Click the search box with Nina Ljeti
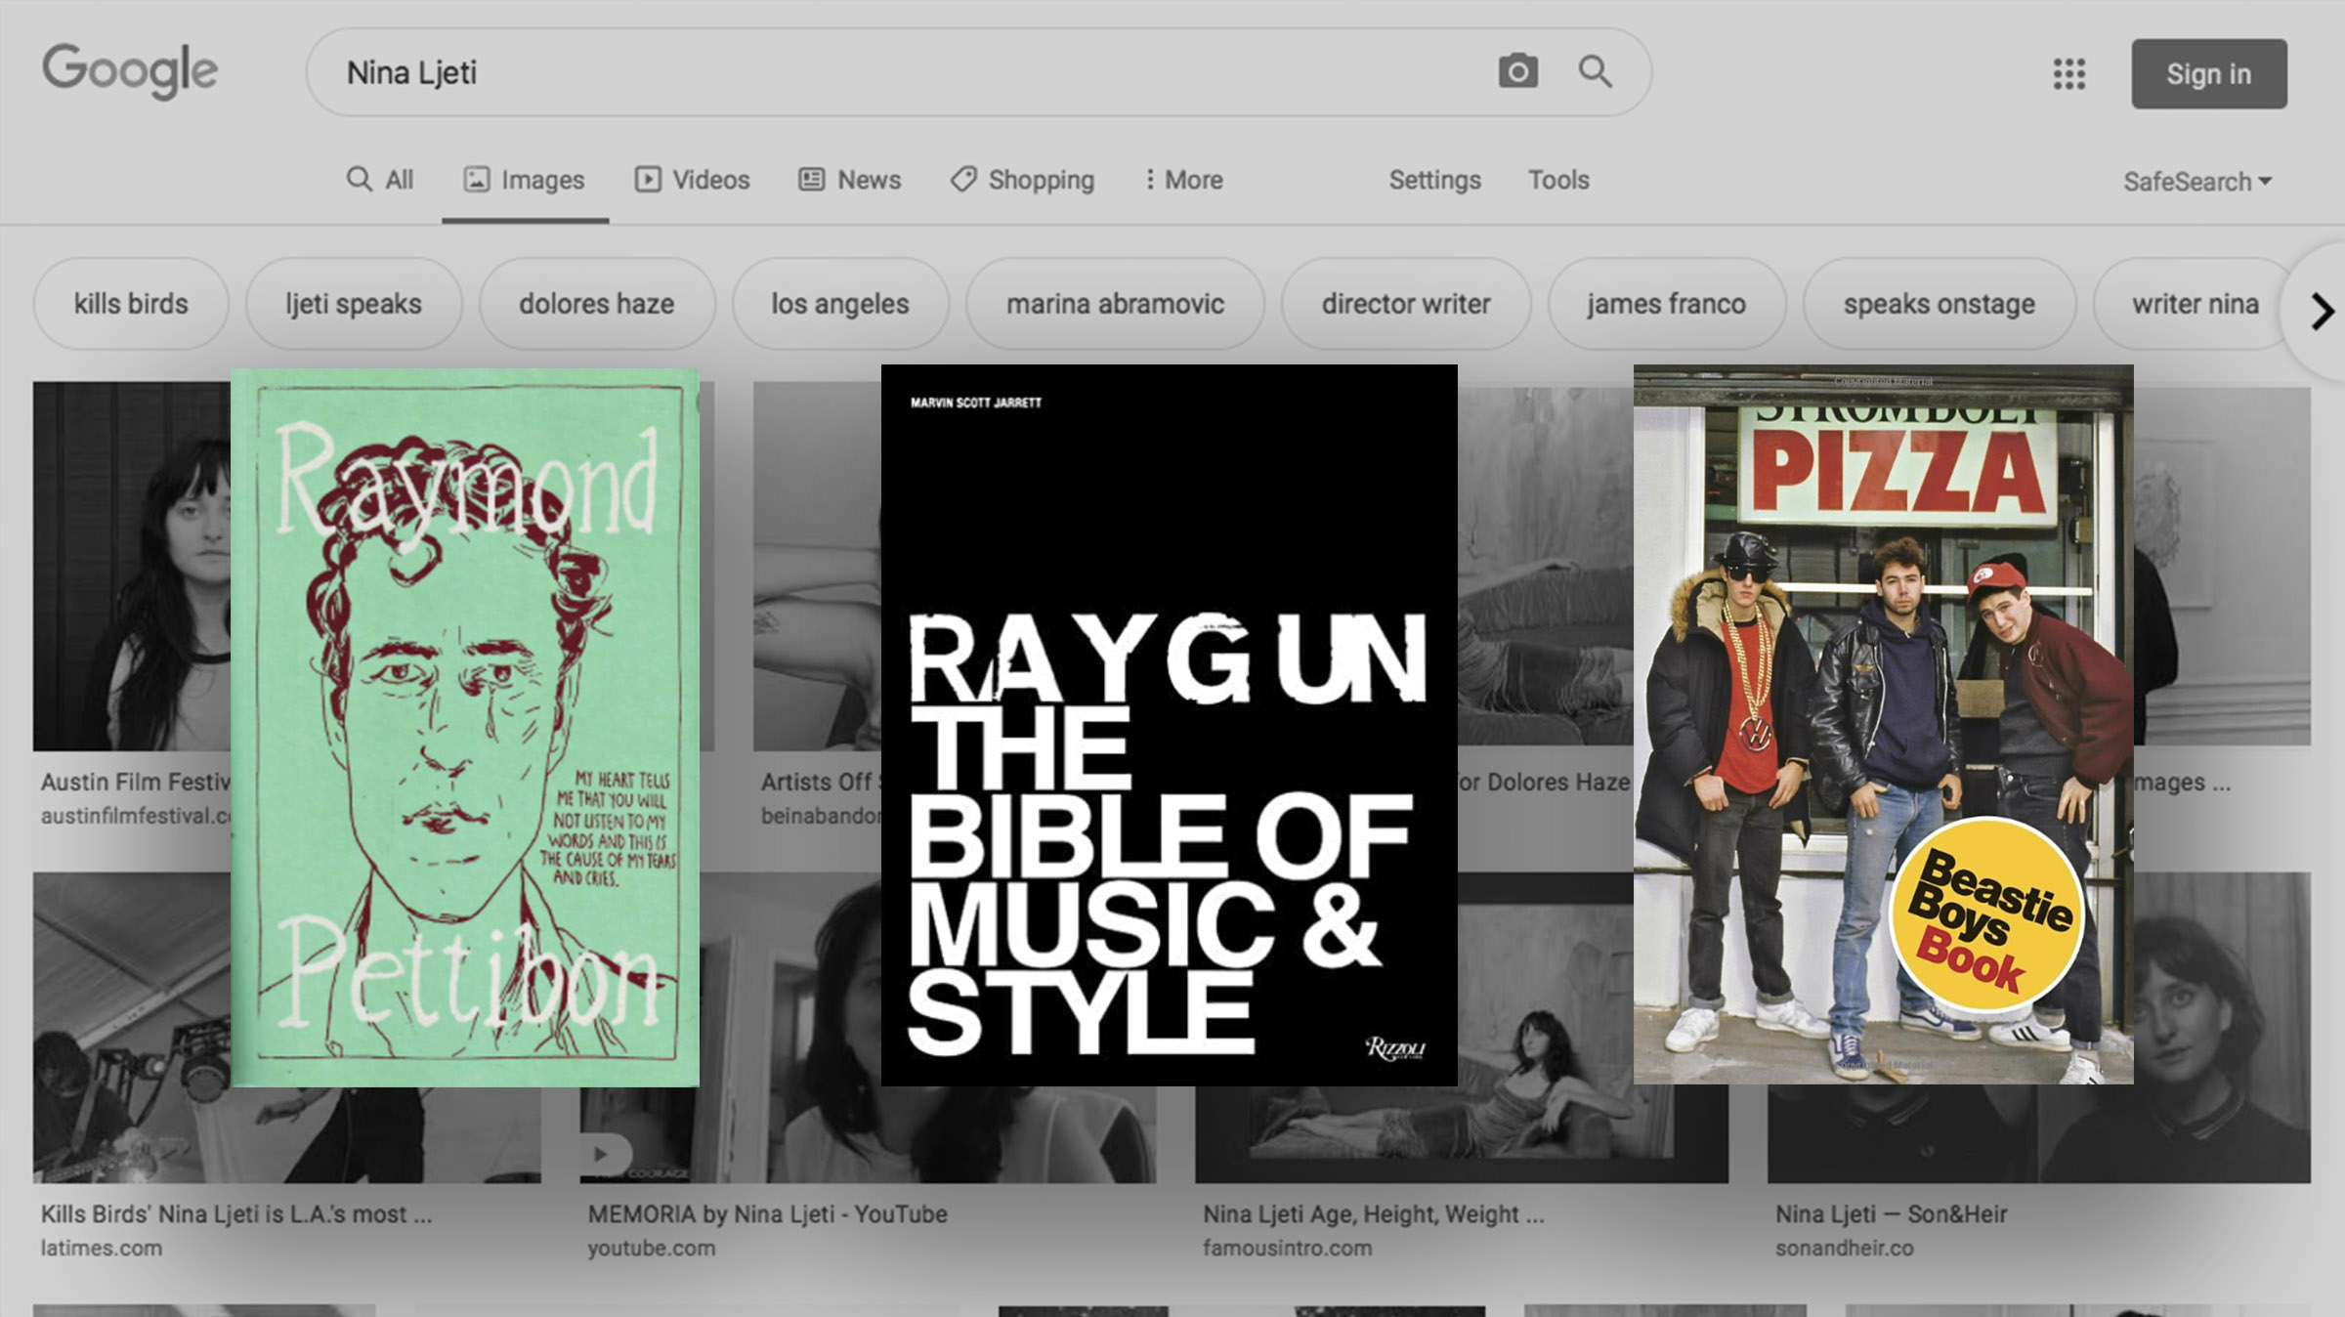The image size is (2345, 1317). 879,72
